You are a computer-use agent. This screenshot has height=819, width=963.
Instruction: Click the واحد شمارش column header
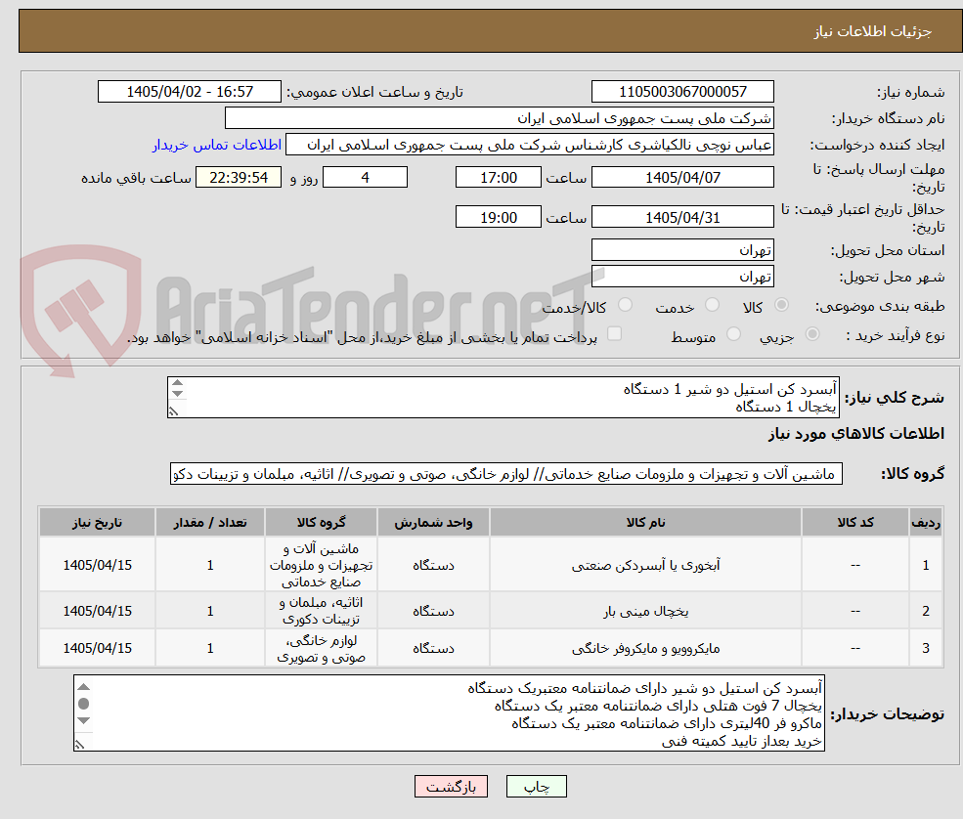point(433,523)
